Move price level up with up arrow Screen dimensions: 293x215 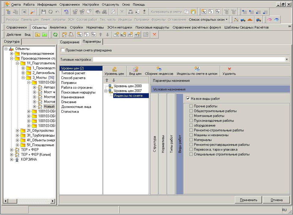[107, 80]
